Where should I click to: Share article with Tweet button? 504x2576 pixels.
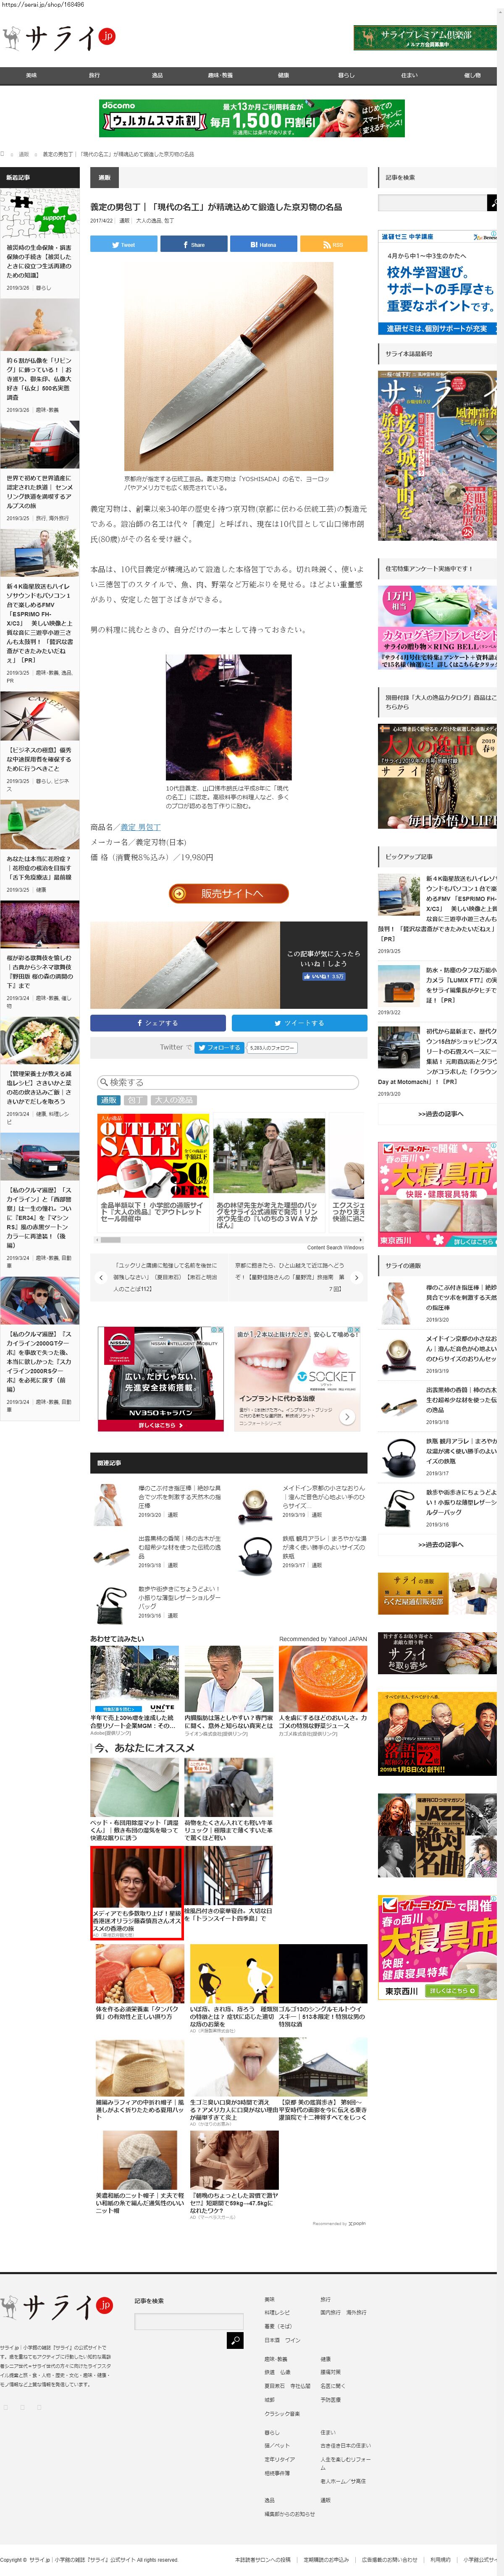(x=123, y=244)
